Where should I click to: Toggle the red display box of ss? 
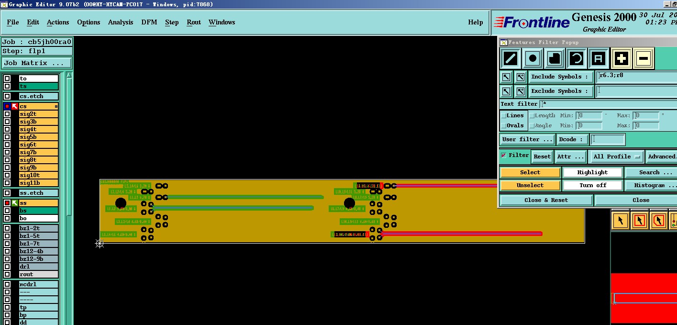[7, 203]
